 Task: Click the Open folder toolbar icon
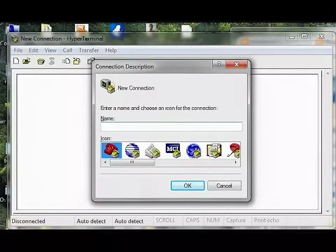coord(26,61)
